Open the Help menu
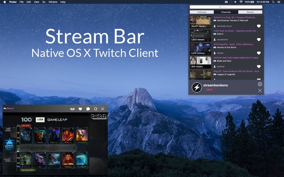The image size is (284, 177). [x=63, y=2]
